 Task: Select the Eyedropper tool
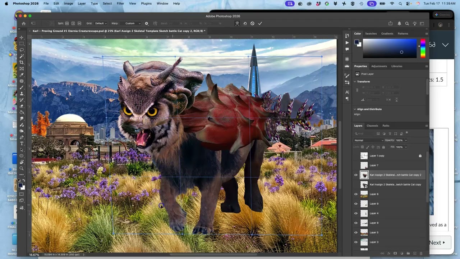[x=22, y=75]
